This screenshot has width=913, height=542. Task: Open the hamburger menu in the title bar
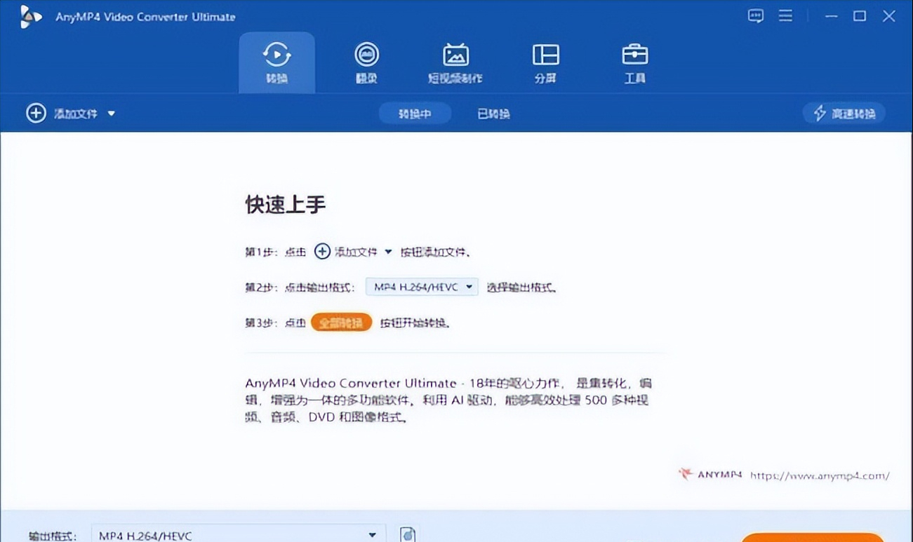click(x=785, y=15)
